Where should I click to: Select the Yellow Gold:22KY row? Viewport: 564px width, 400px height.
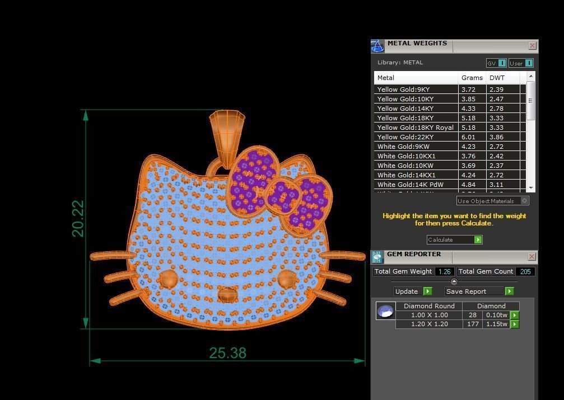pyautogui.click(x=450, y=137)
